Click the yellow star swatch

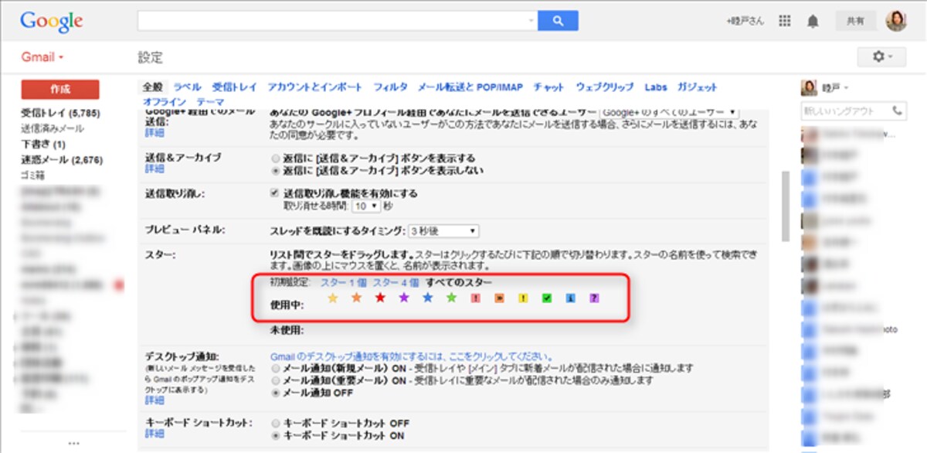pyautogui.click(x=333, y=298)
